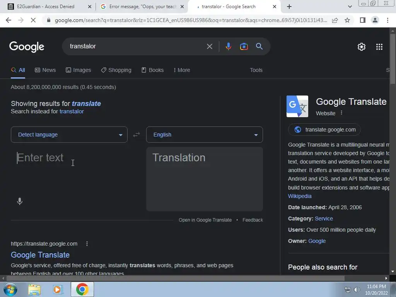Select the All results tab

[x=18, y=70]
